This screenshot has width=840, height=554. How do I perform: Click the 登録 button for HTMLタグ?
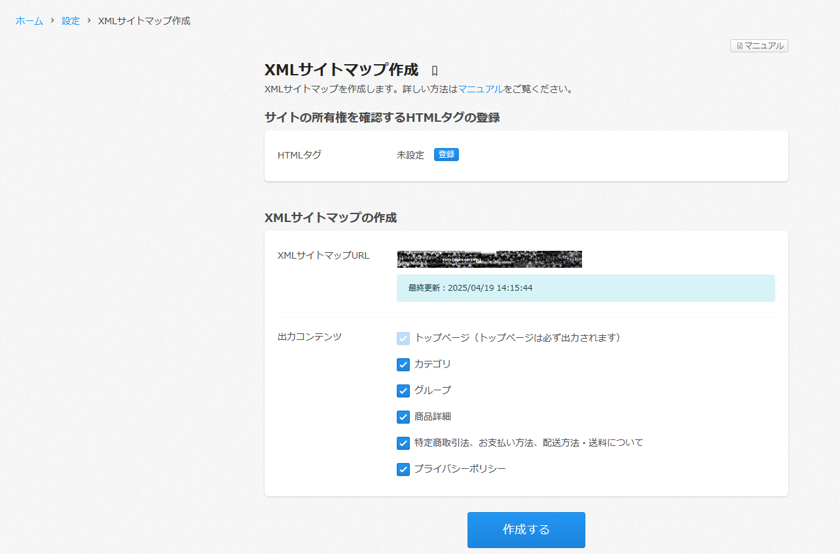pyautogui.click(x=447, y=155)
